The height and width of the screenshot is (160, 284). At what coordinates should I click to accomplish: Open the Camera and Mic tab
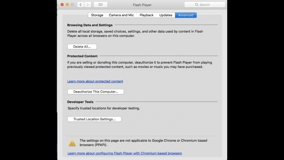pyautogui.click(x=121, y=15)
